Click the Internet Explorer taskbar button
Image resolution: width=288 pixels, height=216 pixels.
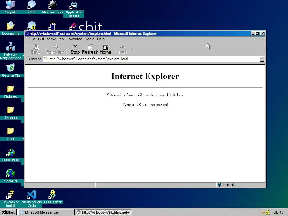click(104, 212)
